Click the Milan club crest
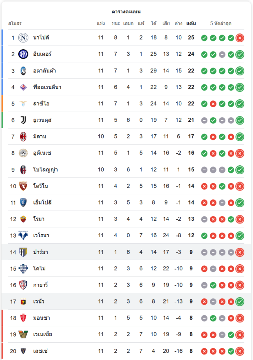253x360 pixels. [23, 137]
